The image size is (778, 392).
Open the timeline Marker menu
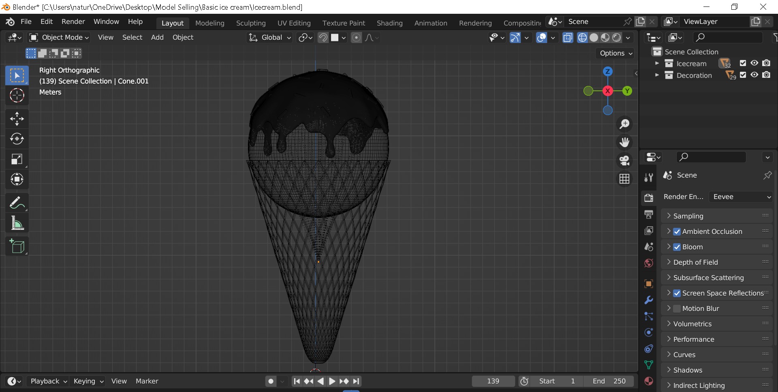point(147,381)
